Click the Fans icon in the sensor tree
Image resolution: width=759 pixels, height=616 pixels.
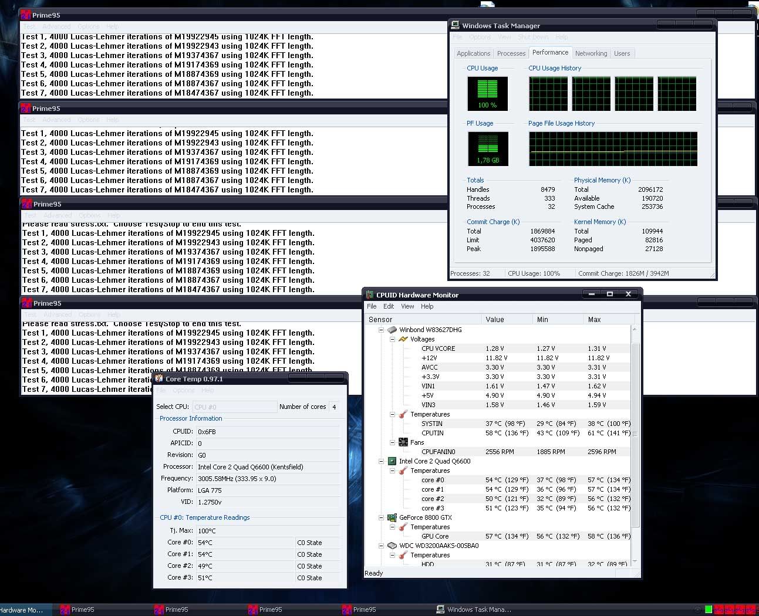click(x=403, y=442)
